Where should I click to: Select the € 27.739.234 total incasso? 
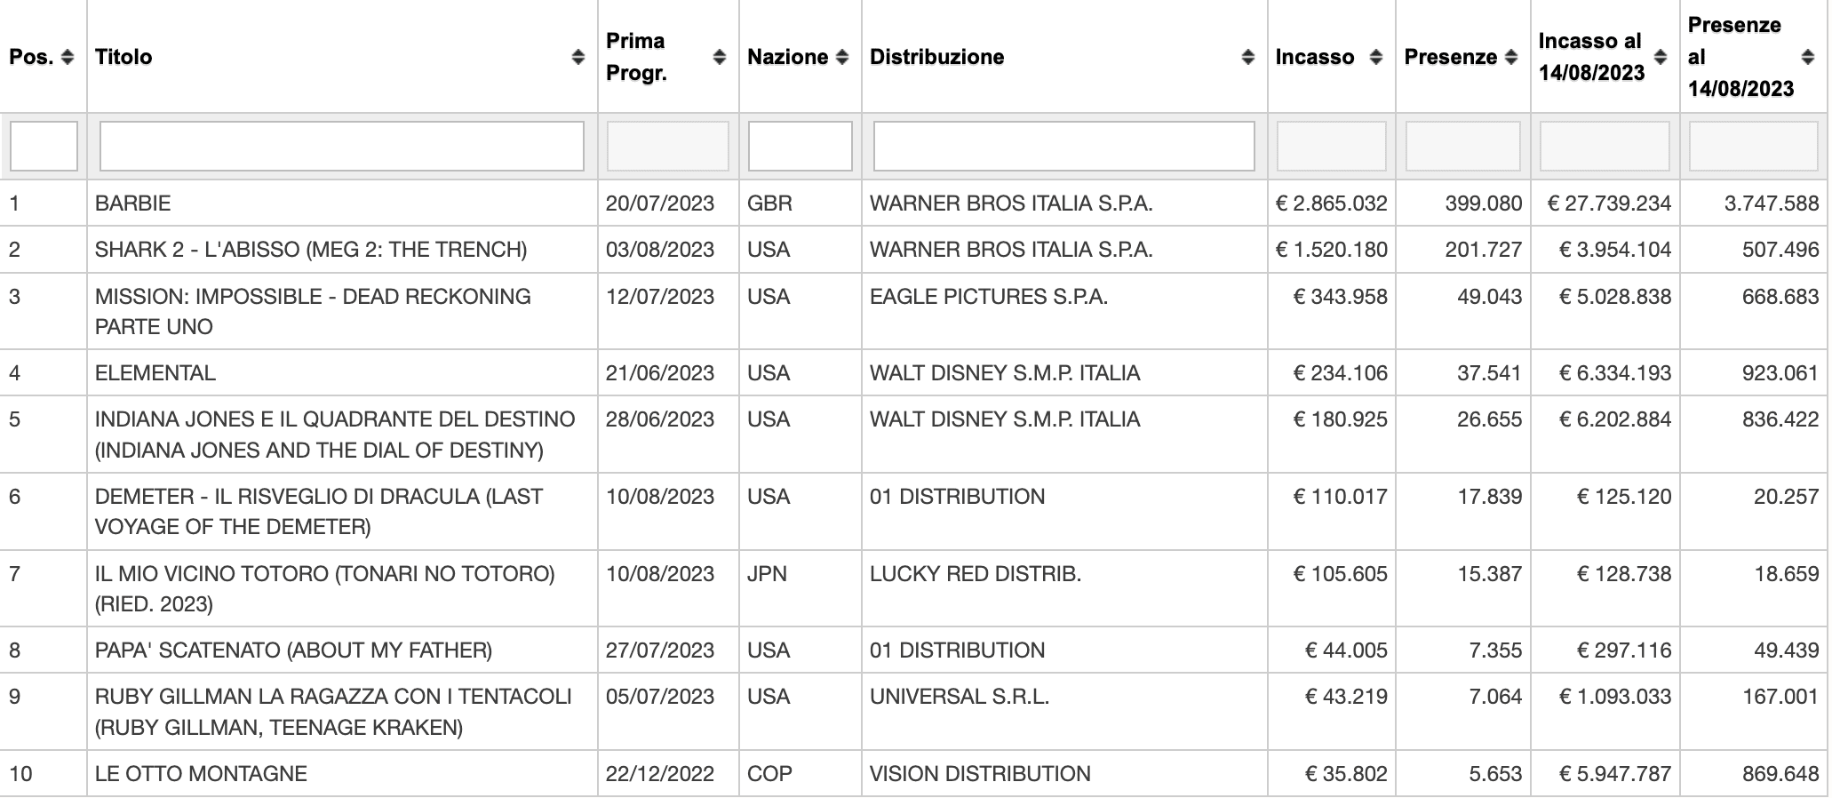tap(1610, 203)
